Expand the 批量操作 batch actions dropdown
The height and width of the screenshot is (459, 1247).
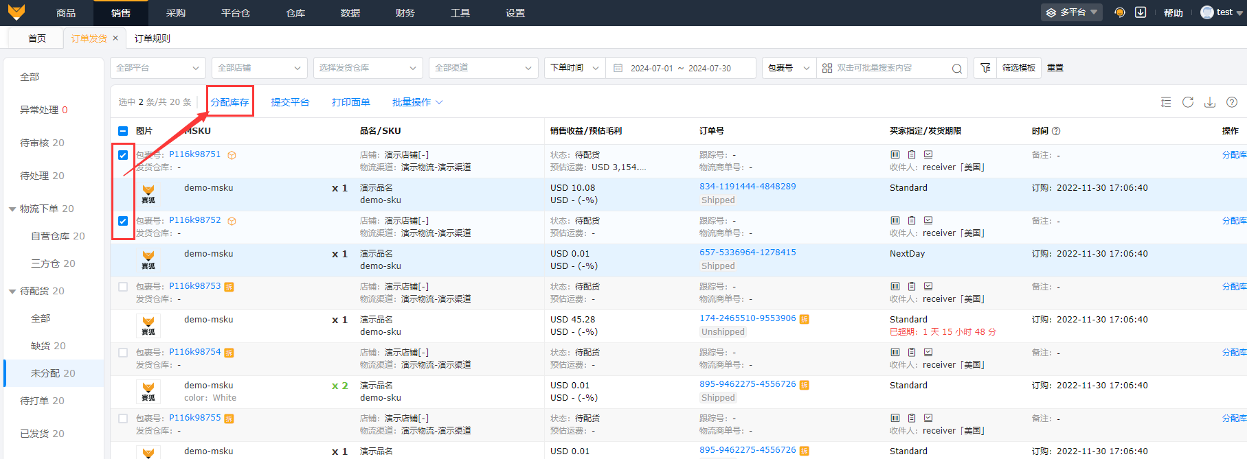click(x=417, y=102)
